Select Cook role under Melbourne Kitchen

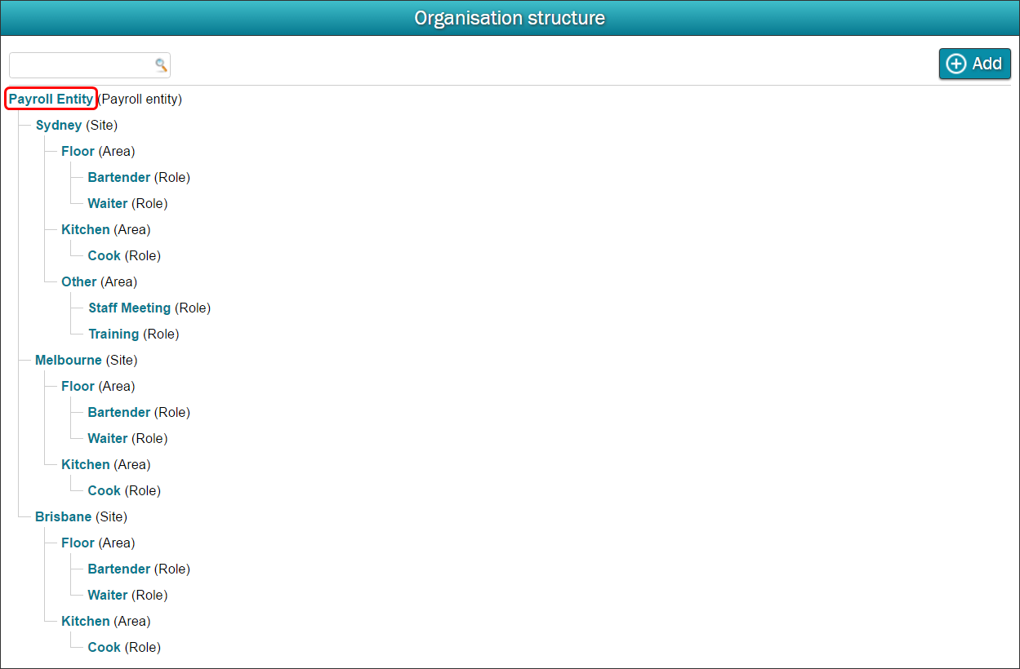(x=105, y=490)
